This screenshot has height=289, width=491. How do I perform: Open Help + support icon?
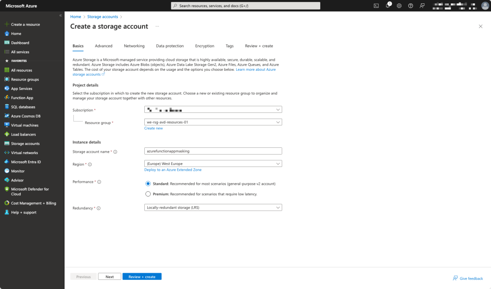click(7, 212)
